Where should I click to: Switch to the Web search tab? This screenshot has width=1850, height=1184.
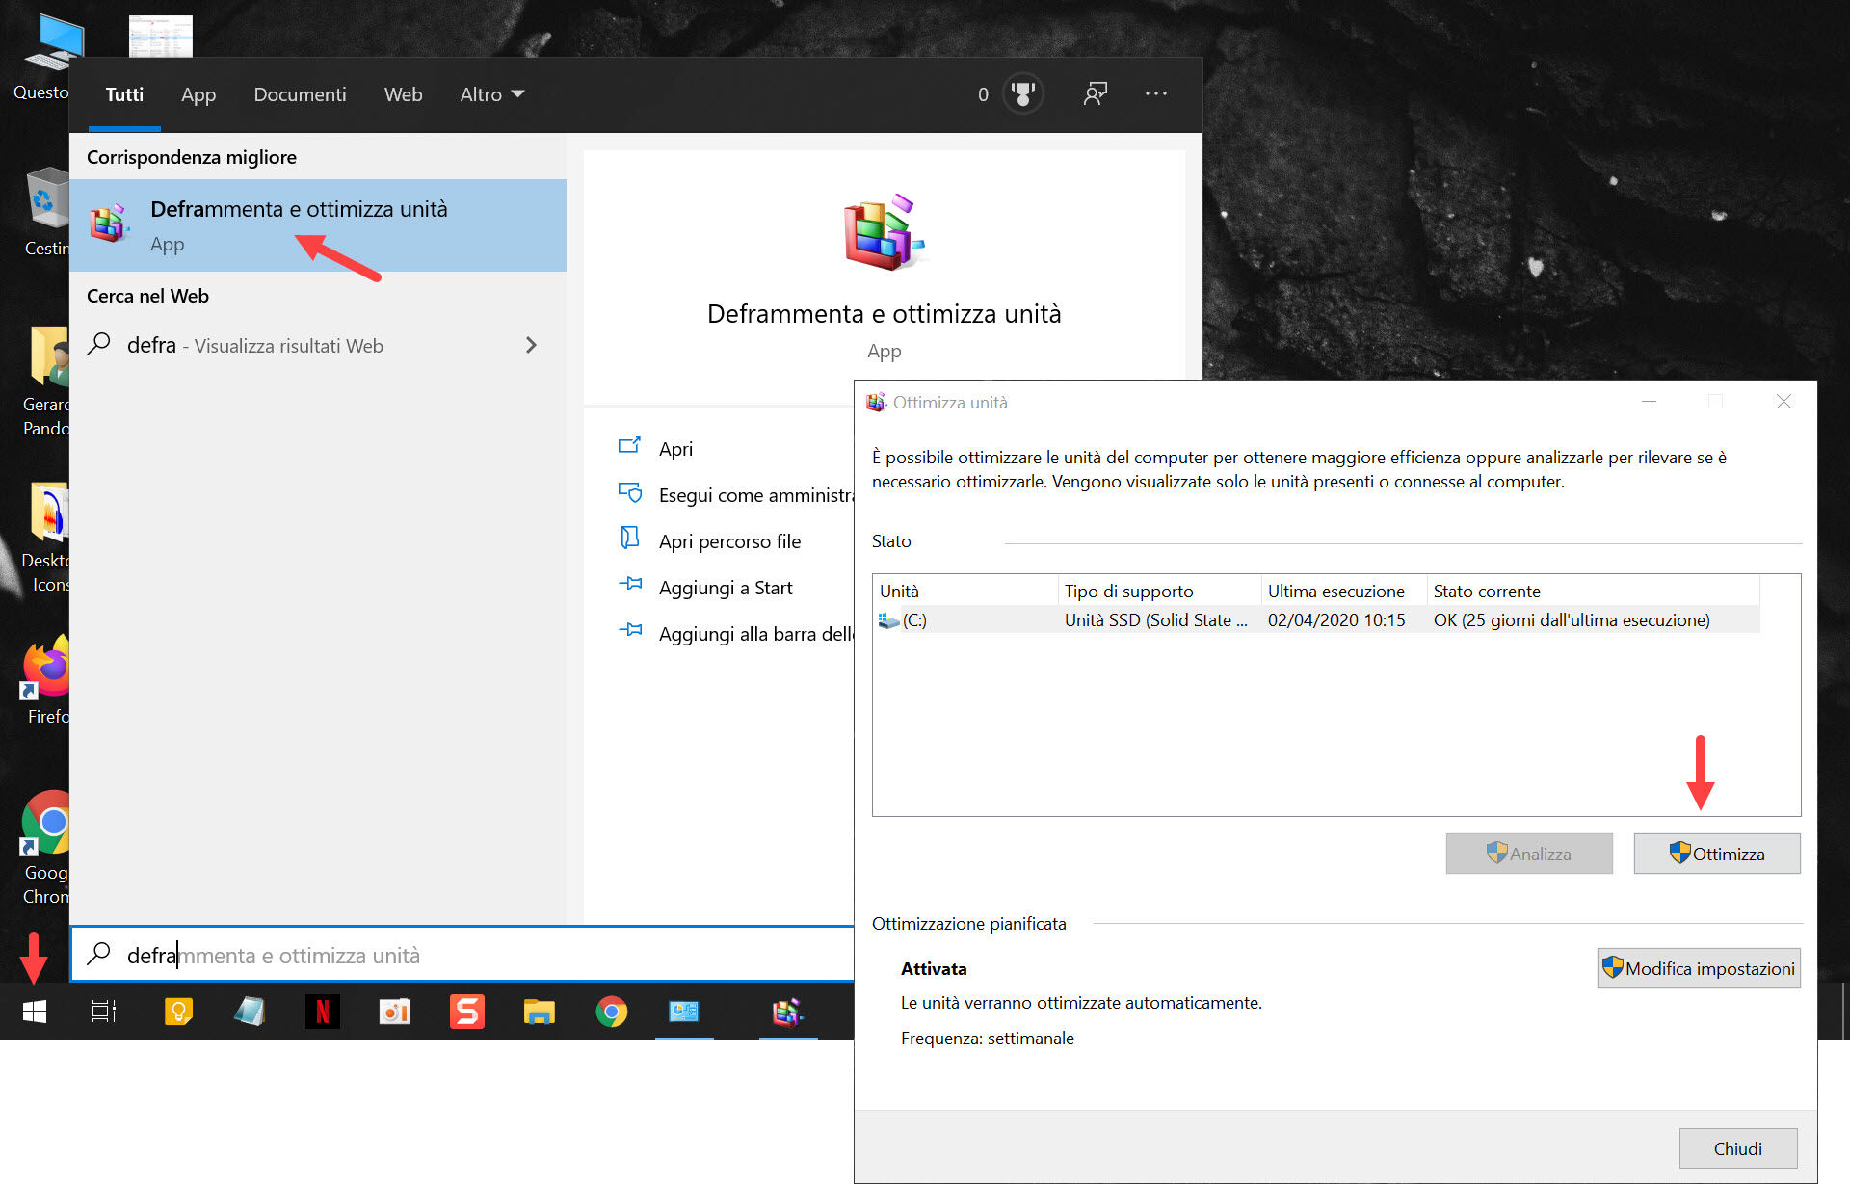coord(403,93)
